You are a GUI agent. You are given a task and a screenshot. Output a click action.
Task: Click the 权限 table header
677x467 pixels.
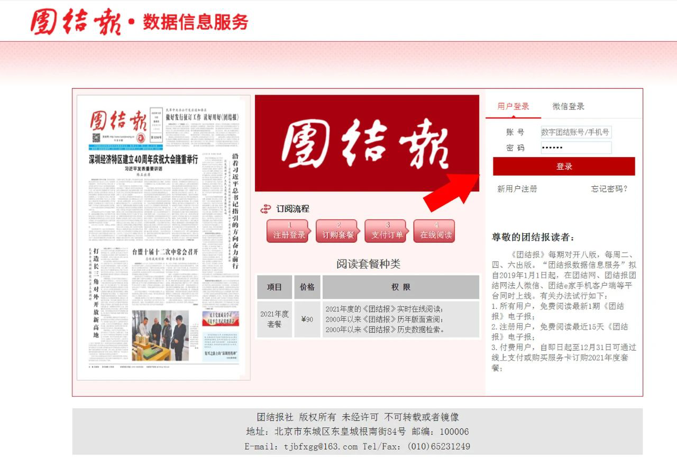pos(401,287)
